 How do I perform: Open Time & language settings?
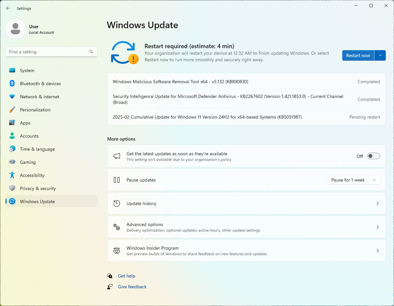[x=51, y=149]
